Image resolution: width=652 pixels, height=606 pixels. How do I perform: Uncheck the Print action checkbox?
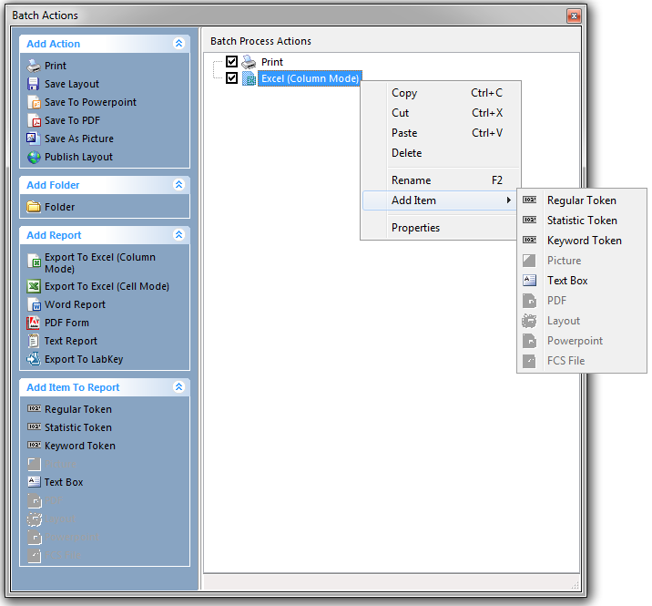point(231,62)
